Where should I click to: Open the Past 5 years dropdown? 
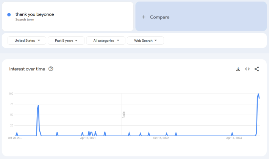pos(66,41)
